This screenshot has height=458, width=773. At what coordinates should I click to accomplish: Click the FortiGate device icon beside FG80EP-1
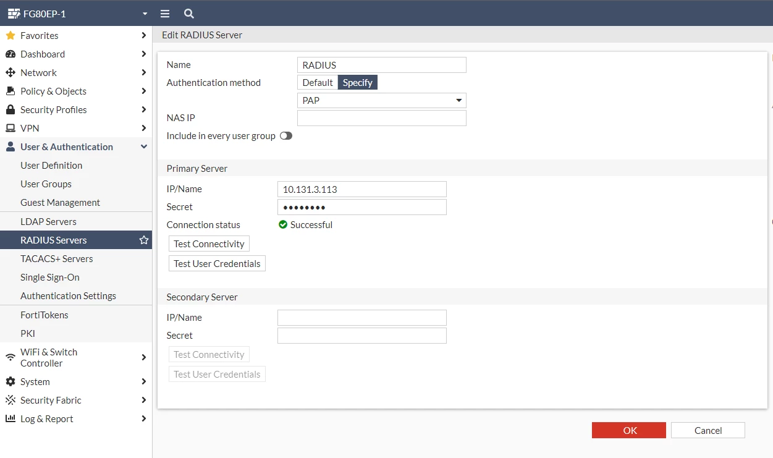14,14
